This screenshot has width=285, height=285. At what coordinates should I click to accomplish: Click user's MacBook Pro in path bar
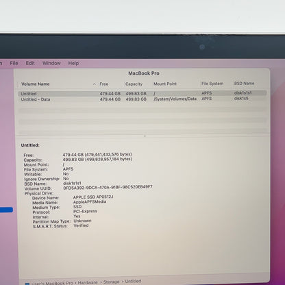tap(52, 283)
